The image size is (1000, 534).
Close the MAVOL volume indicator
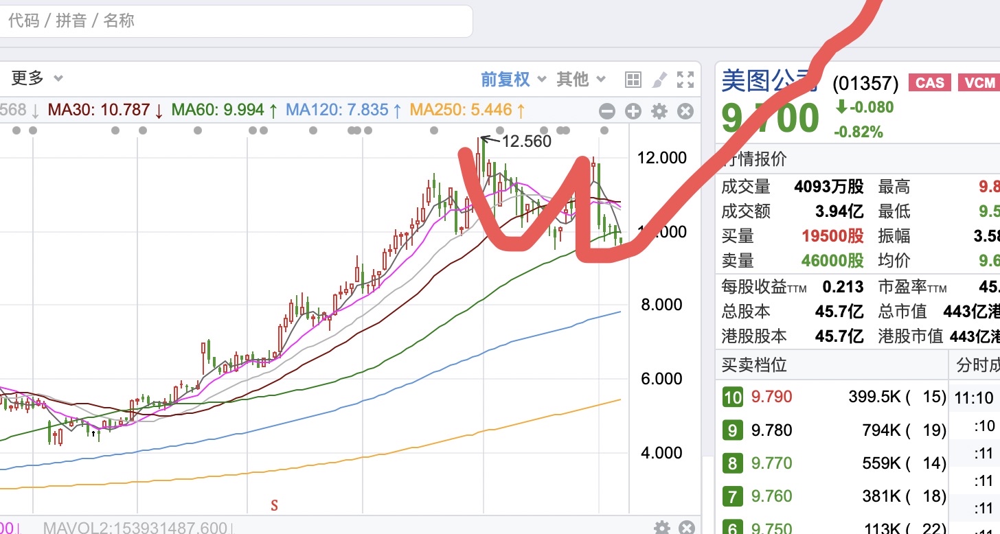point(687,528)
